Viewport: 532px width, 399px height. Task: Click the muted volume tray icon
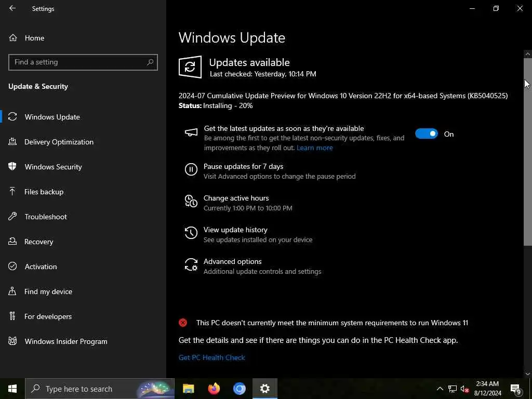click(x=465, y=389)
